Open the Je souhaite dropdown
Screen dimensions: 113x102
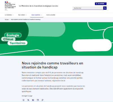point(101,4)
